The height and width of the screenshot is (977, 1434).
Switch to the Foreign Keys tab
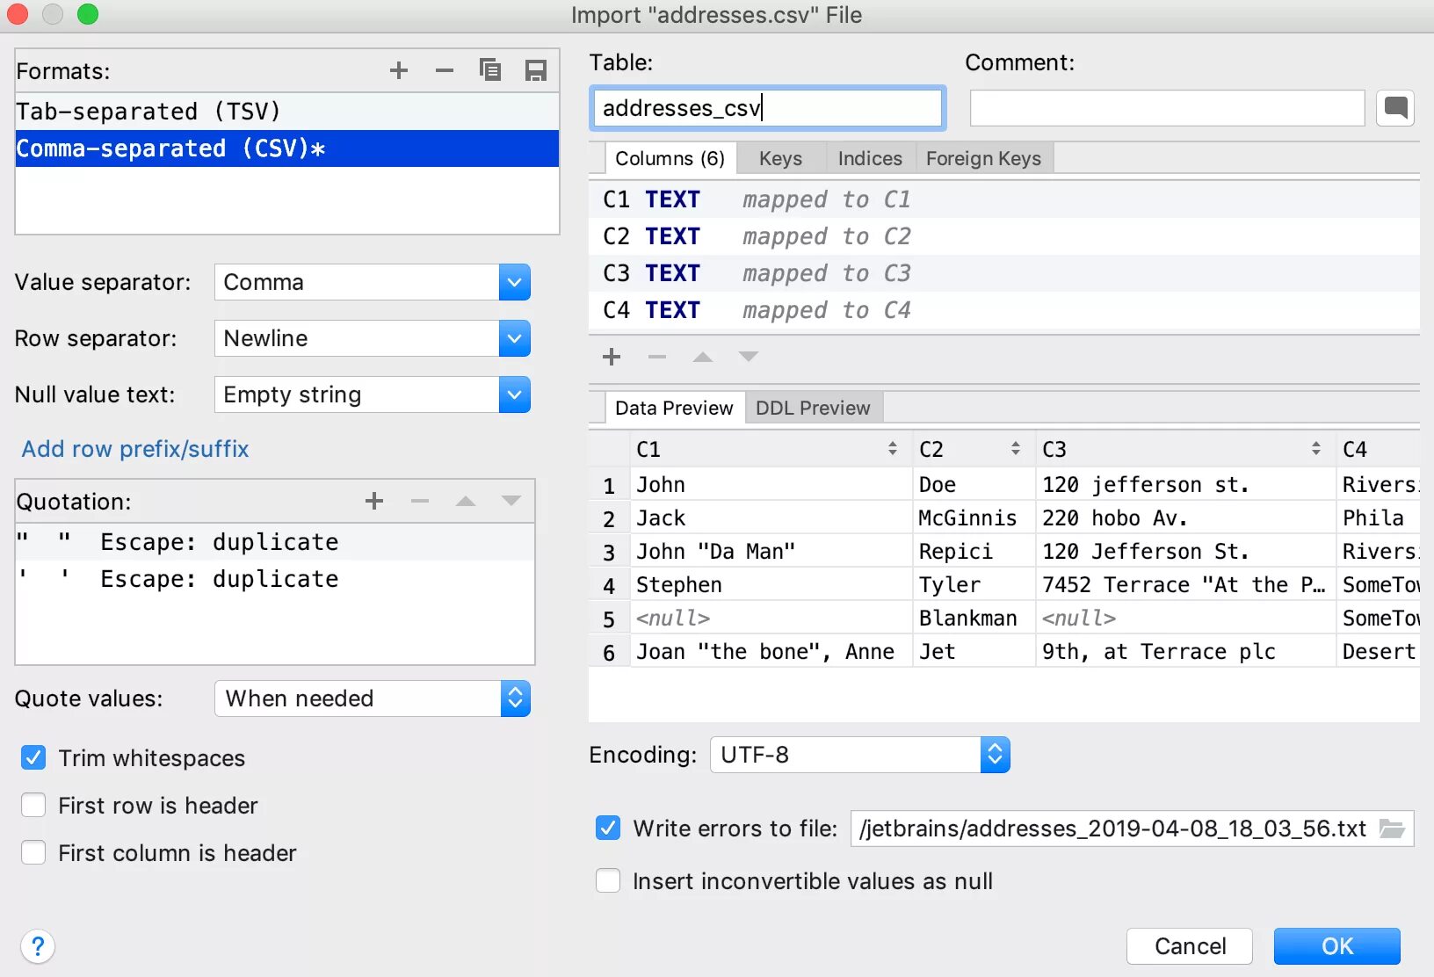click(983, 158)
